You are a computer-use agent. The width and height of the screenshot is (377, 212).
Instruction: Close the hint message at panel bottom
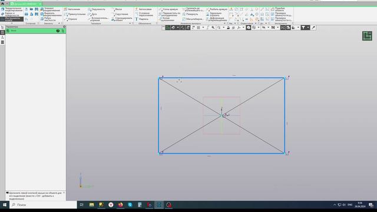64,193
